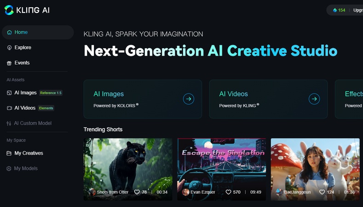
Task: Play the black panther trending short
Action: [128, 169]
